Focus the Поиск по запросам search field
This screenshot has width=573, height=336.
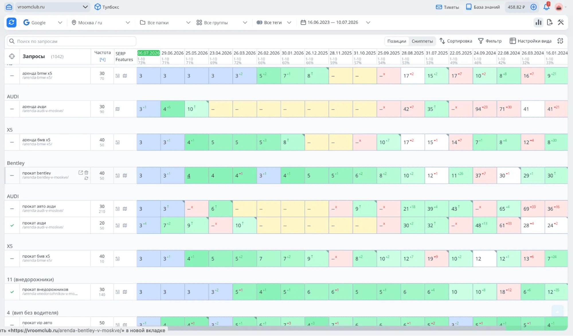[x=71, y=41]
